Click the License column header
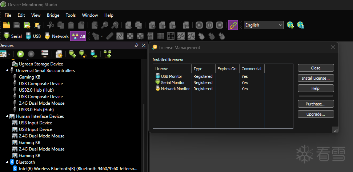This screenshot has width=353, height=172. pos(172,69)
